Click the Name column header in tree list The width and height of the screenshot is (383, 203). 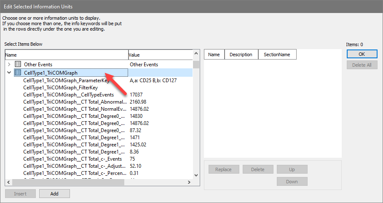(x=66, y=55)
